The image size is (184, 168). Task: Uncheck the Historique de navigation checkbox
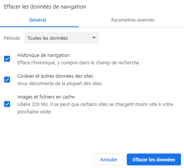click(x=7, y=59)
